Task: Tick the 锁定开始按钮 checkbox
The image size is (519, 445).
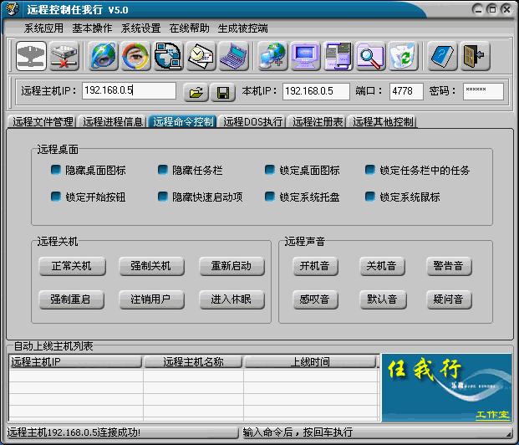Action: pyautogui.click(x=56, y=197)
